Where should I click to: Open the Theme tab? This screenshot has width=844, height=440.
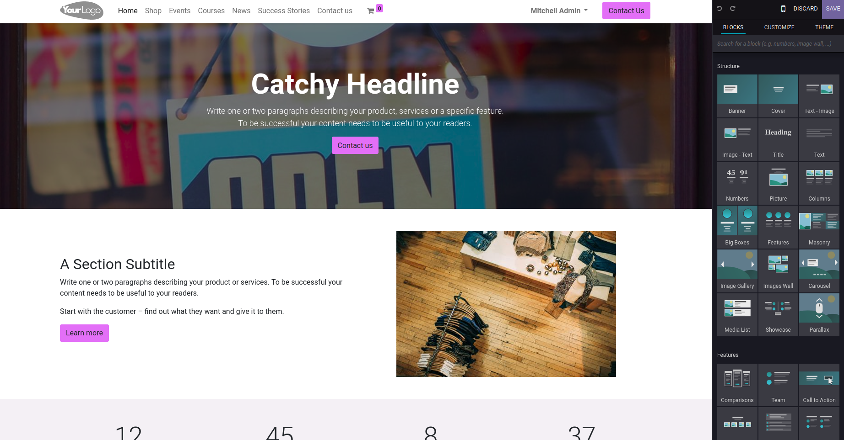pos(824,27)
